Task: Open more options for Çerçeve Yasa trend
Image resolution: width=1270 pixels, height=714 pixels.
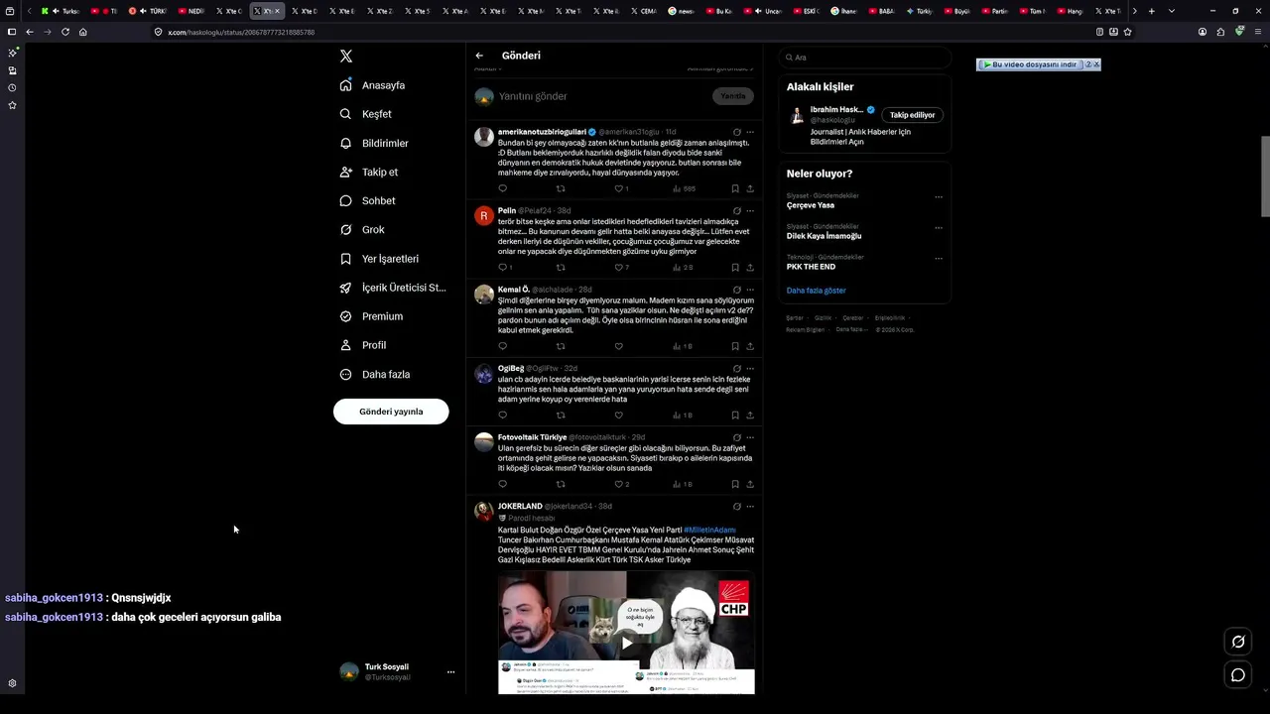Action: point(939,197)
